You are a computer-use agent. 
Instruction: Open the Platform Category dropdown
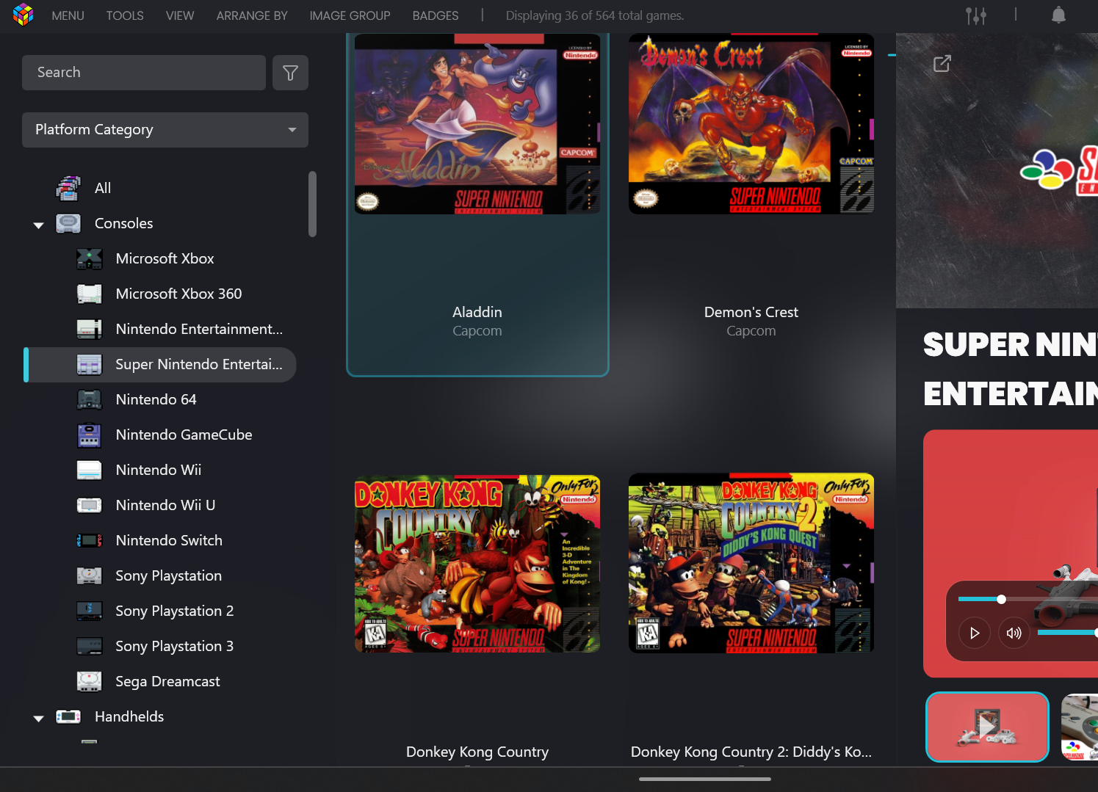point(165,130)
